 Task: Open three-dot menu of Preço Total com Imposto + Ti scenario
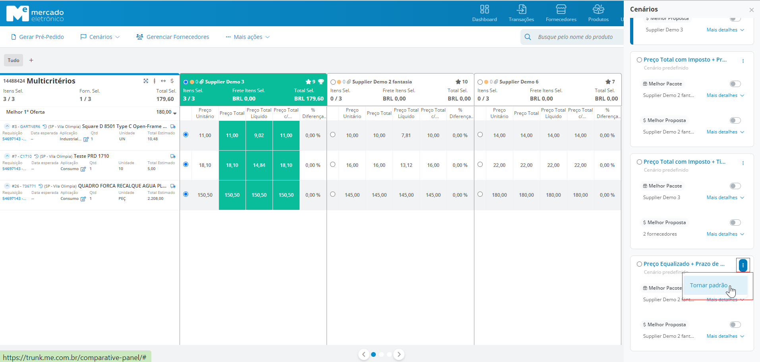[x=743, y=163]
